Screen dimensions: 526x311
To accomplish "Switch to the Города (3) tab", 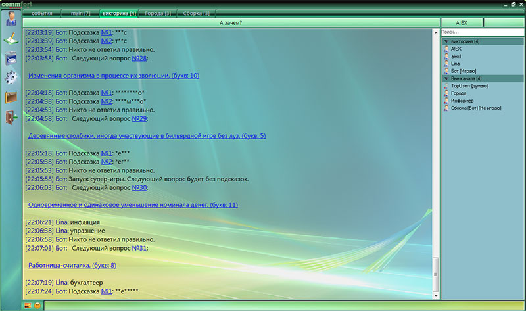I will [157, 13].
